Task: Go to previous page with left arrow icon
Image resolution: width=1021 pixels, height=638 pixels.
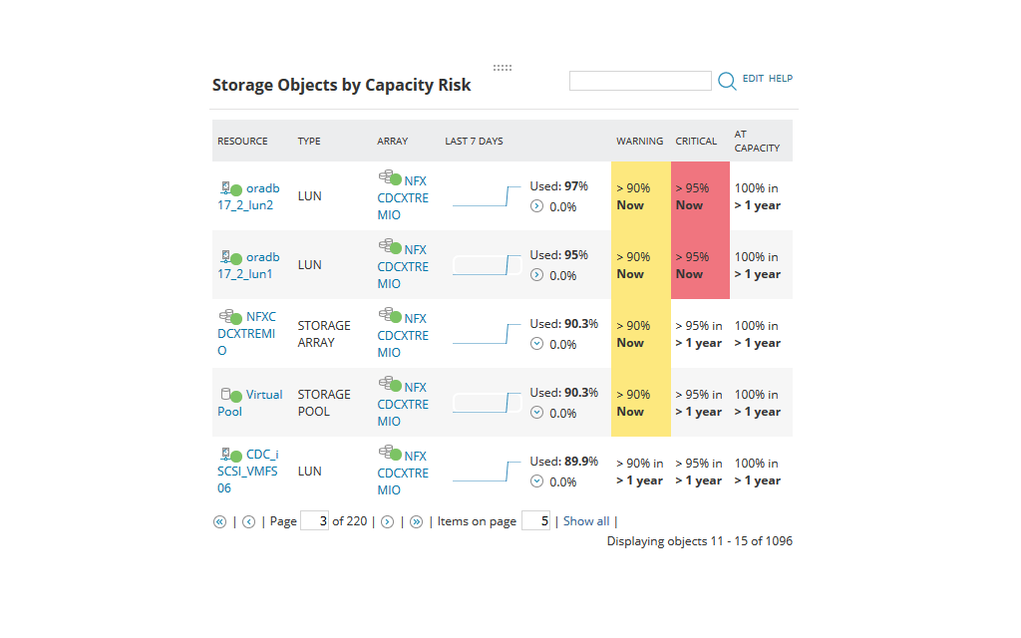Action: pyautogui.click(x=248, y=520)
